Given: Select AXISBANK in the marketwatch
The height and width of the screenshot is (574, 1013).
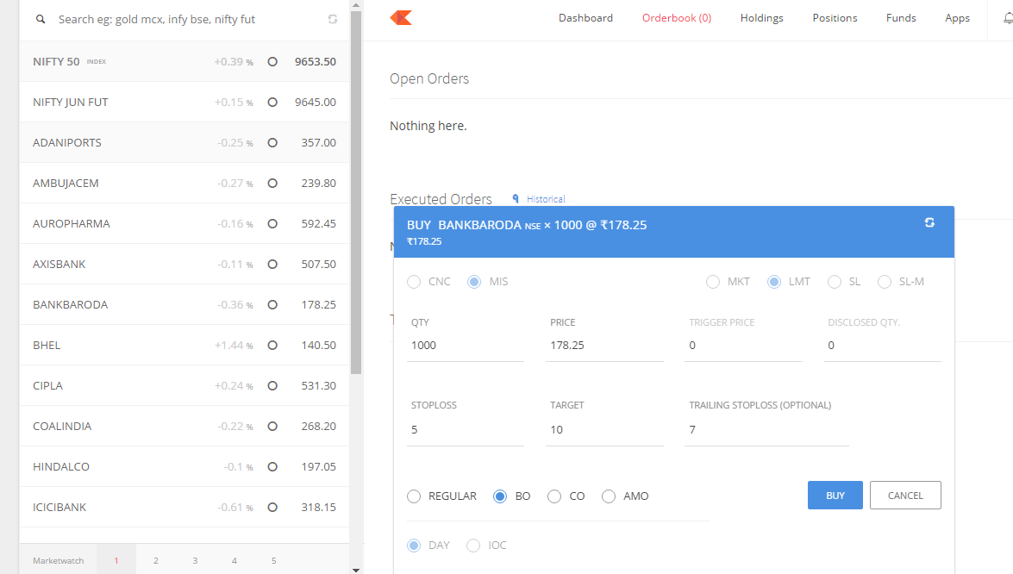Looking at the screenshot, I should (x=184, y=264).
